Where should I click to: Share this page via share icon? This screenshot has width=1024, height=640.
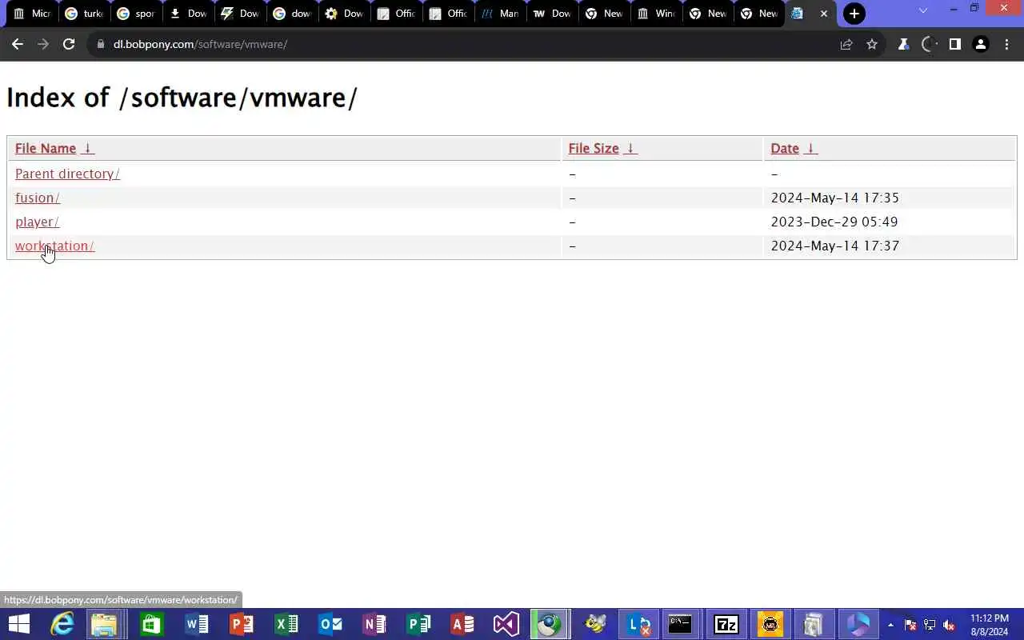[846, 44]
